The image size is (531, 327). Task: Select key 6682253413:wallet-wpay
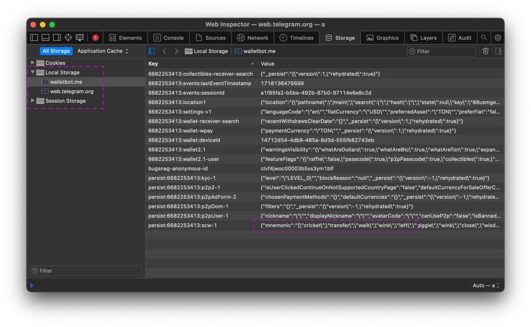click(180, 131)
